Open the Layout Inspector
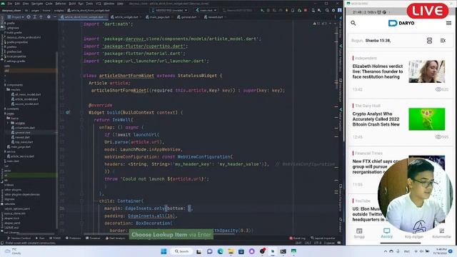Screen dimensions: 457x257 point(323,238)
